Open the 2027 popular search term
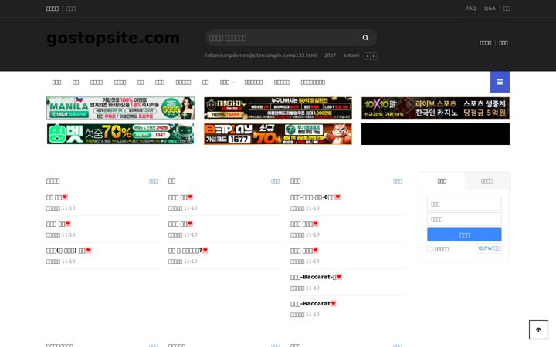The width and height of the screenshot is (556, 347). click(330, 56)
